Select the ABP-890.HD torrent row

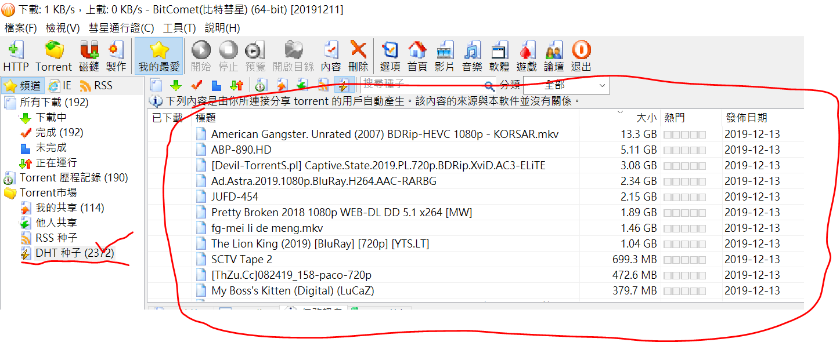pos(475,150)
